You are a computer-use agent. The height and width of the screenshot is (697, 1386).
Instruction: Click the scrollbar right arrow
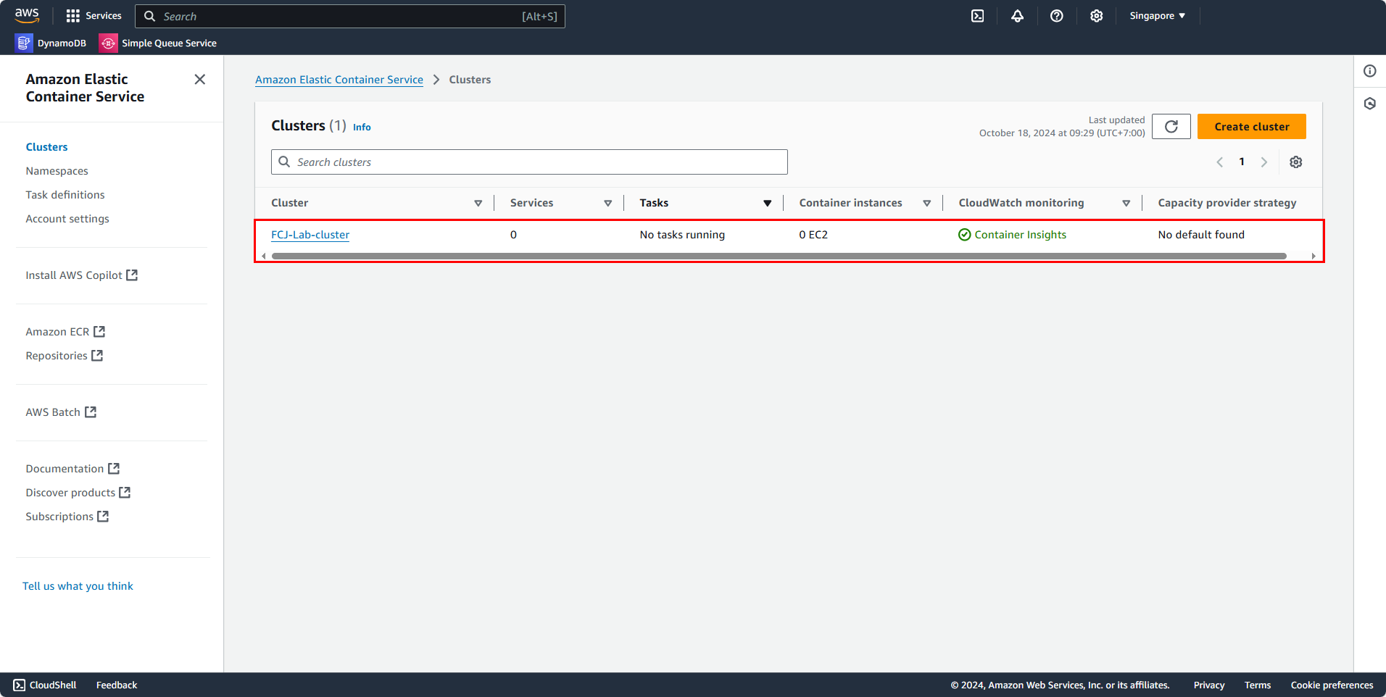[x=1314, y=256]
